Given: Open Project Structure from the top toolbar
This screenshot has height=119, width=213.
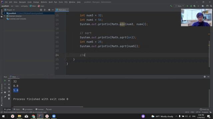Looking at the screenshot, I should click(203, 6).
